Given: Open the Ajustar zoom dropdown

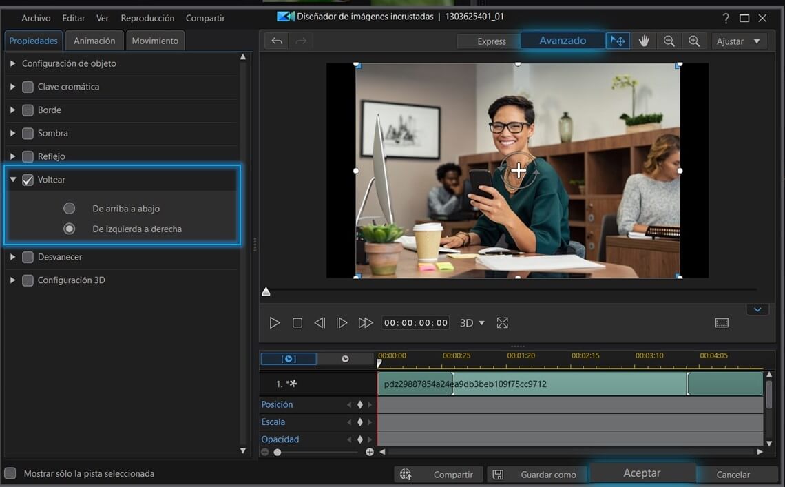Looking at the screenshot, I should point(739,41).
